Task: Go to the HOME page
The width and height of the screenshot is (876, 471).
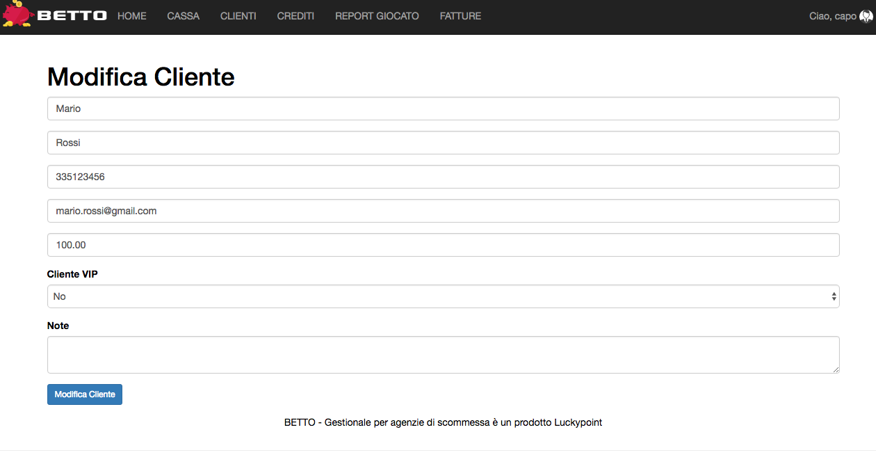Action: click(x=132, y=16)
